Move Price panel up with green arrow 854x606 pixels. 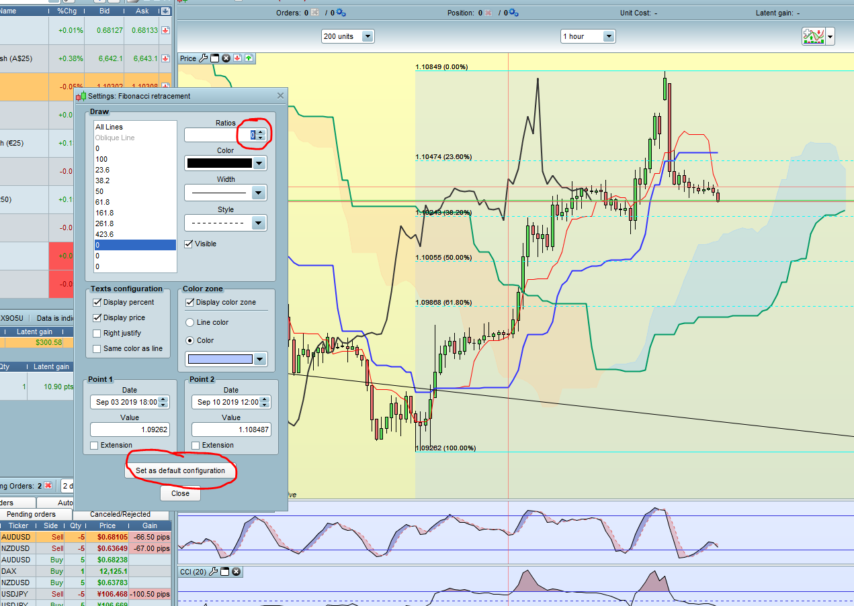(249, 58)
